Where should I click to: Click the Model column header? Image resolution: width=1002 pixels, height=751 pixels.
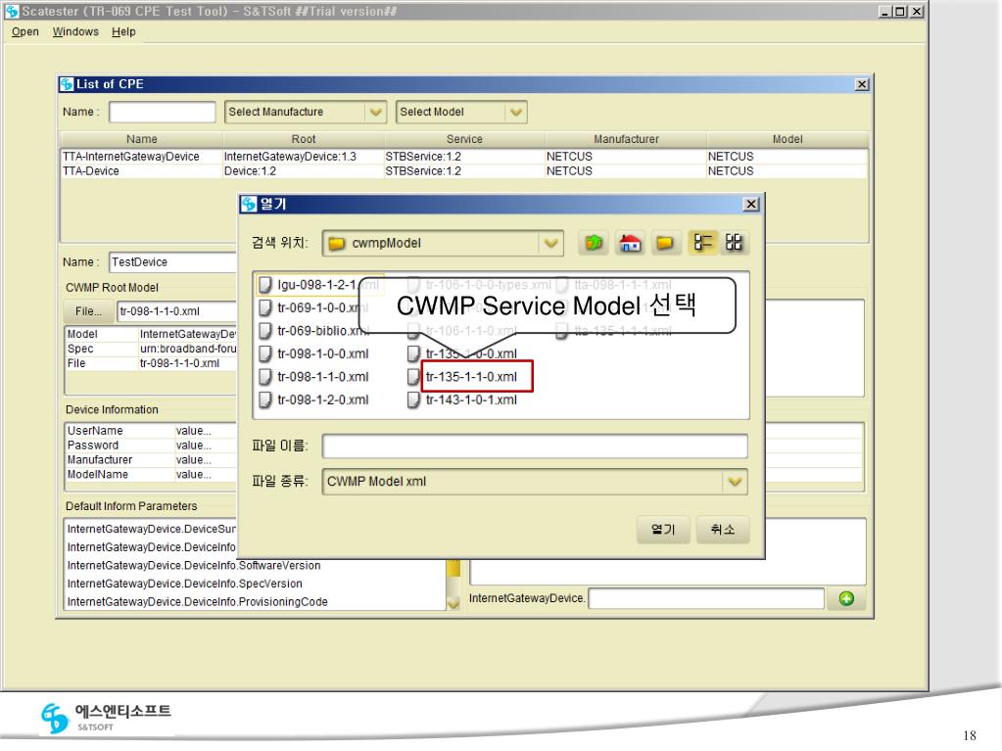tap(787, 139)
